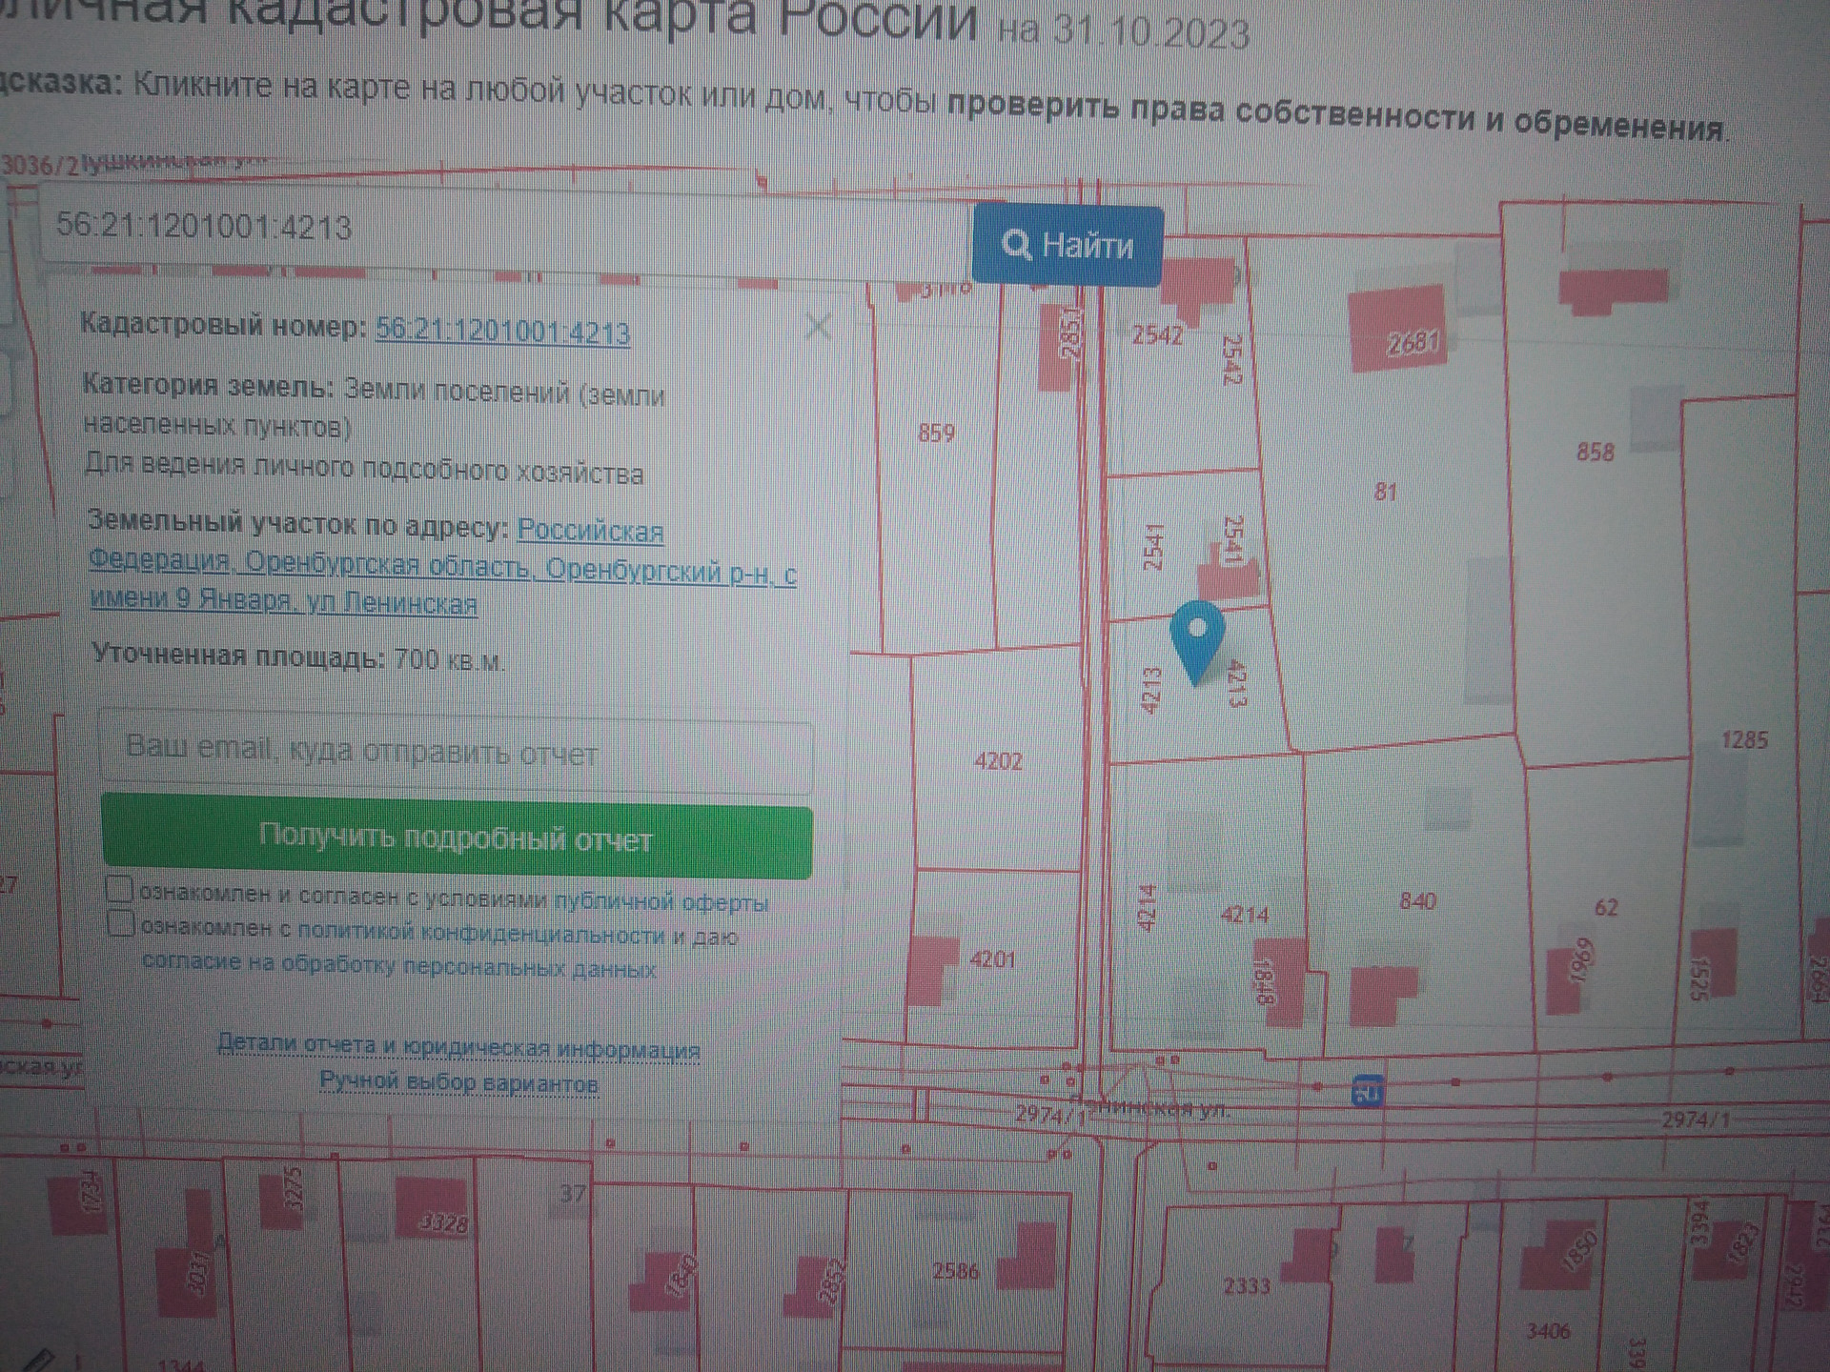Click the Ручной выбор вариантов link
The width and height of the screenshot is (1830, 1372).
pyautogui.click(x=458, y=1083)
